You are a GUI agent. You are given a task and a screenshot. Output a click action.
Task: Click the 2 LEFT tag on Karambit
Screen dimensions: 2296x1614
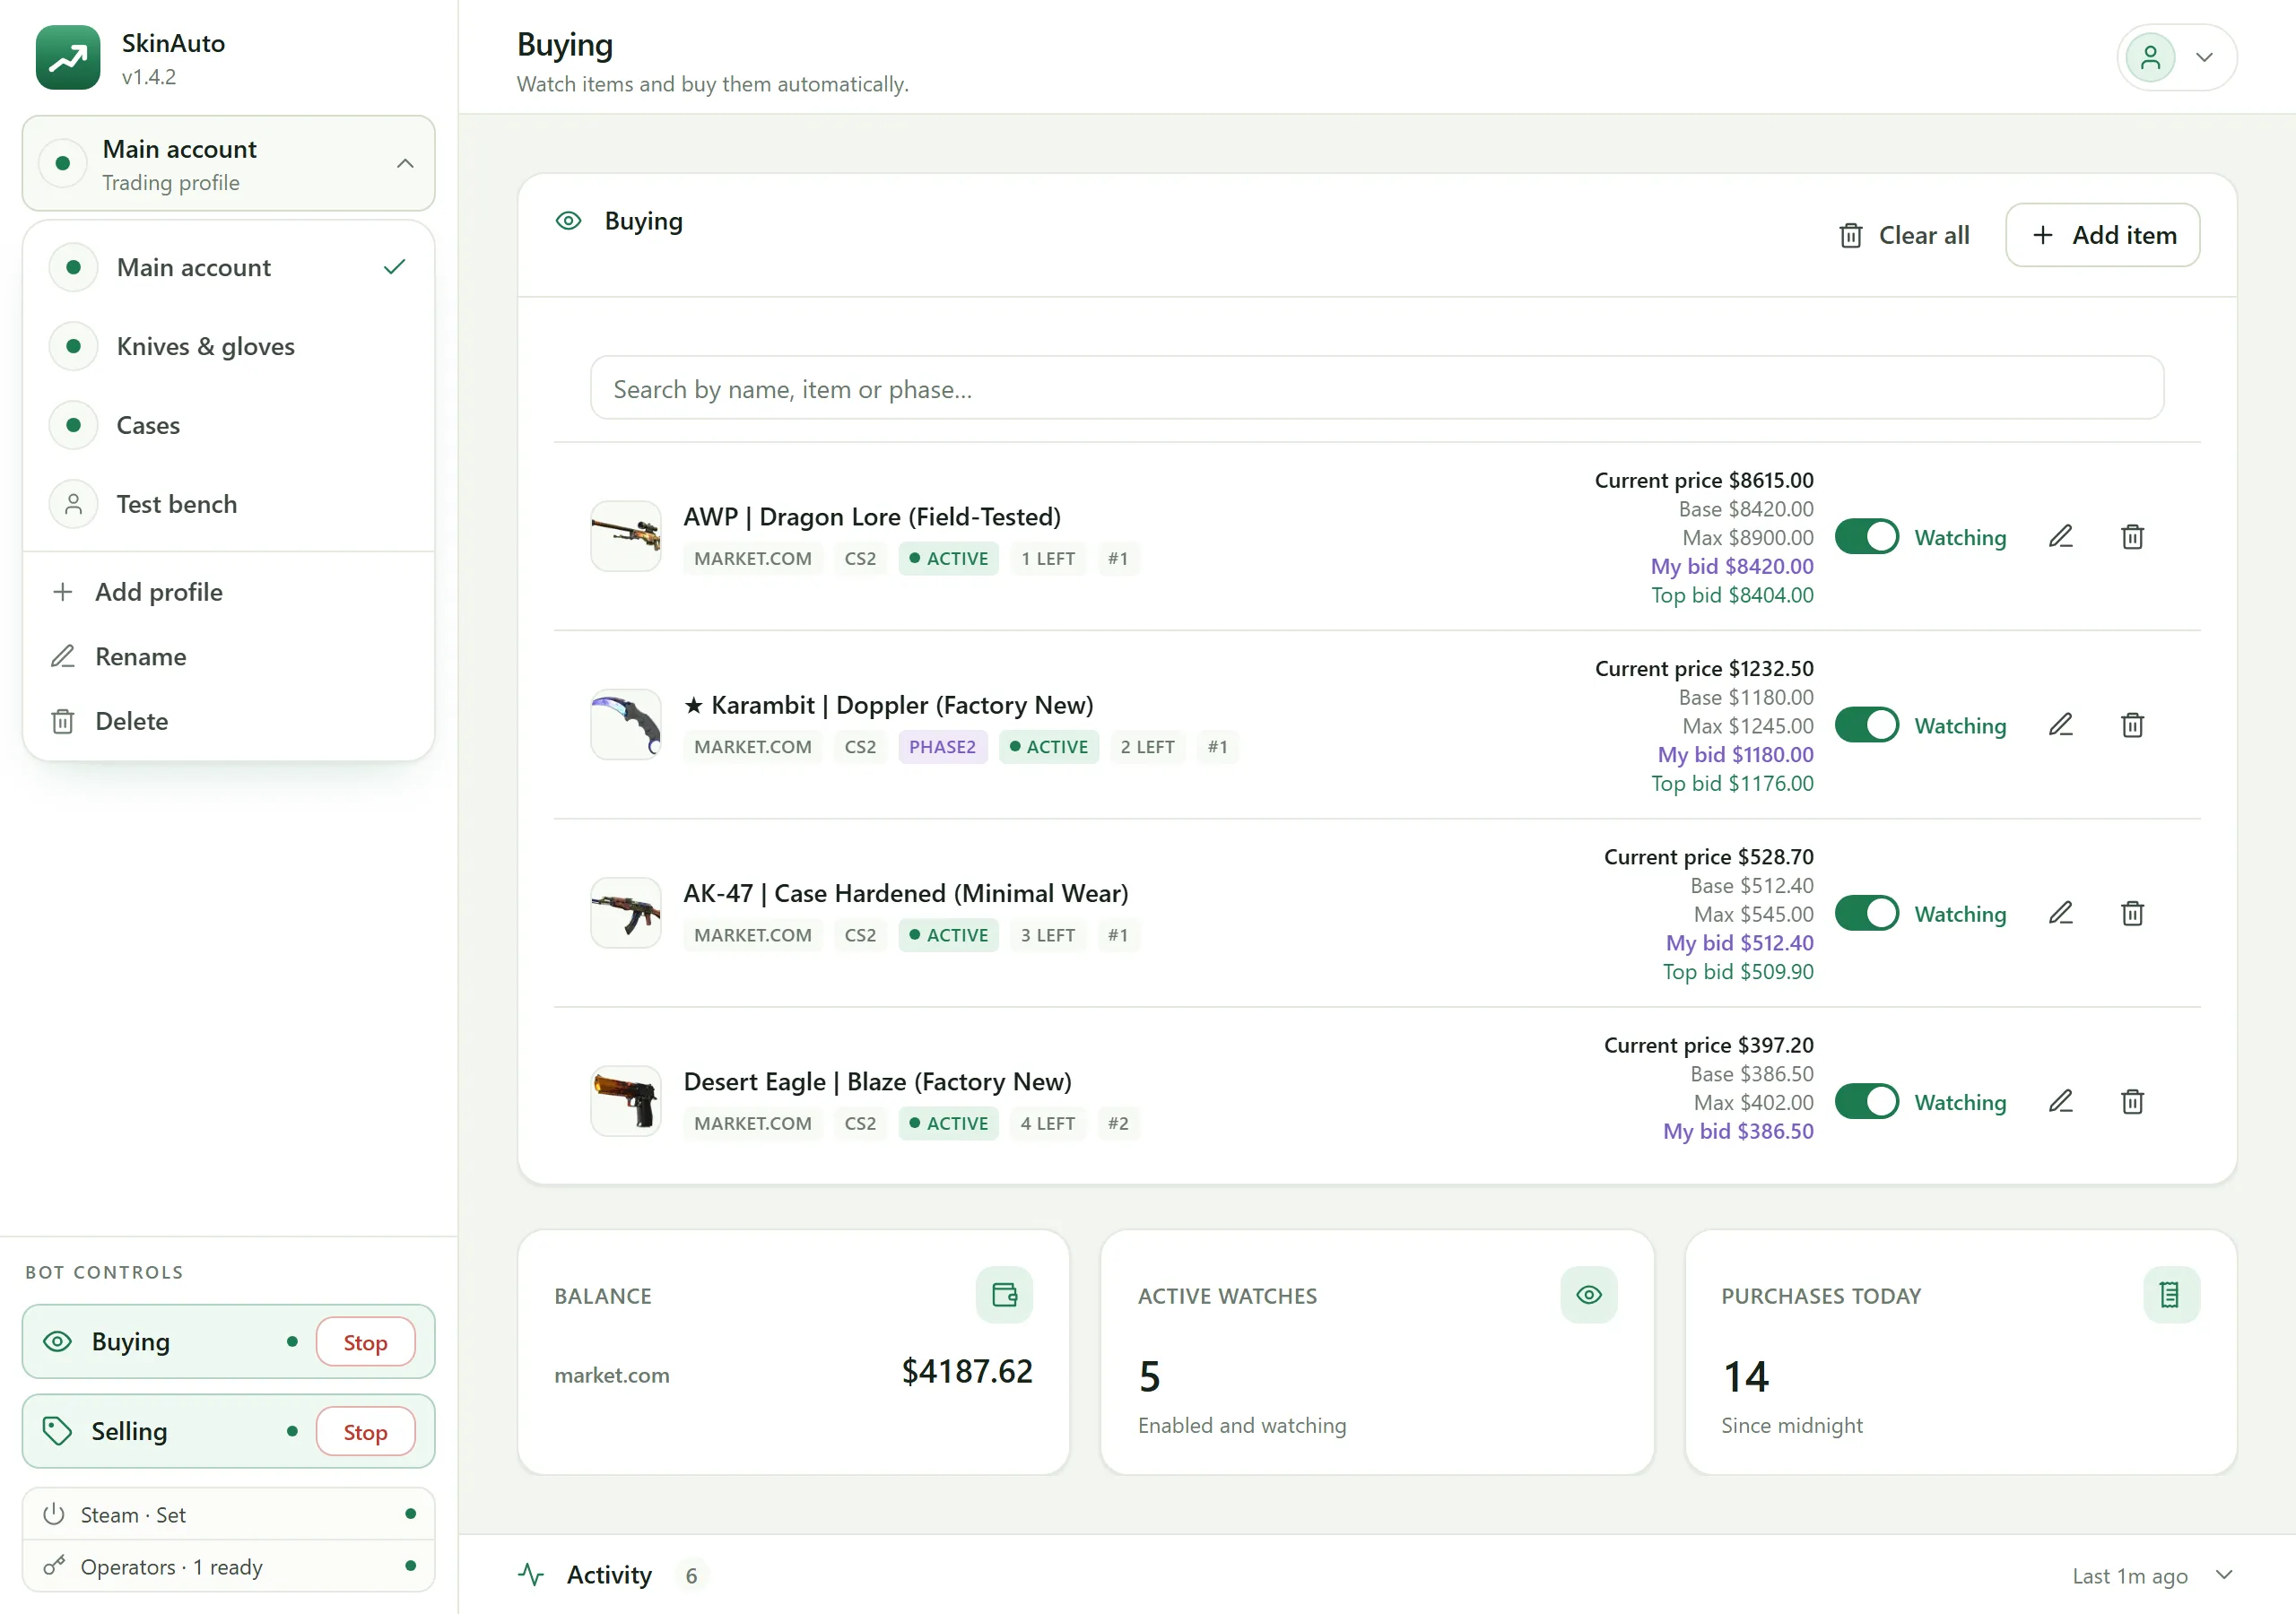[x=1147, y=747]
